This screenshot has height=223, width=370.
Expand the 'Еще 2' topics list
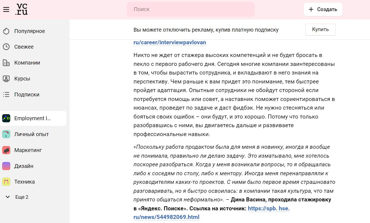click(22, 197)
